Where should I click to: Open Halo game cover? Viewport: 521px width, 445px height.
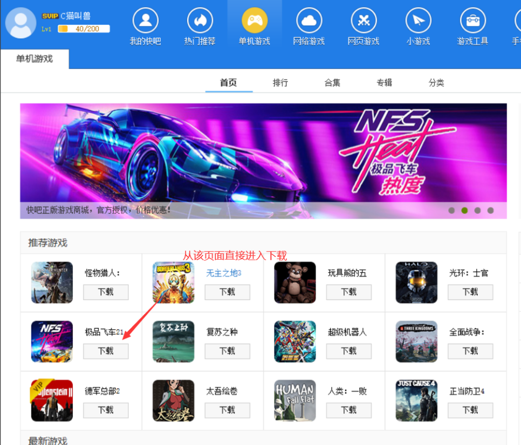pyautogui.click(x=416, y=282)
